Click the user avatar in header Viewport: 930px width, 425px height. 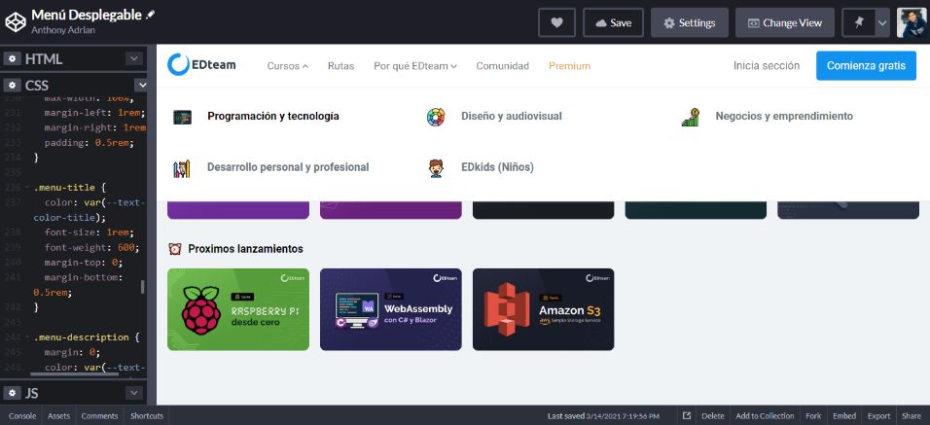point(912,22)
